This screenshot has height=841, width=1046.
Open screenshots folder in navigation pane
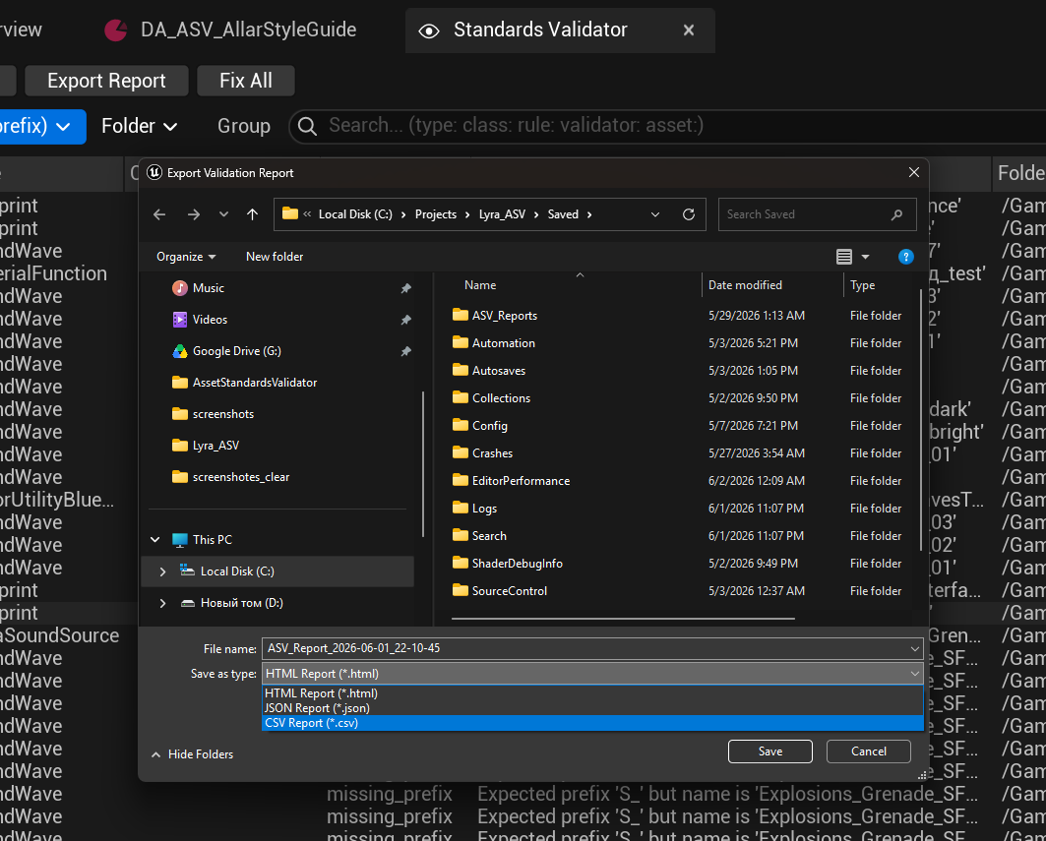pos(222,413)
